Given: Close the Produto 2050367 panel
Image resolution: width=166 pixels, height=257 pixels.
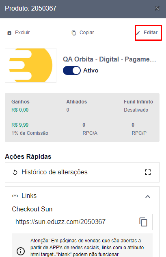Looking at the screenshot, I should 157,9.
